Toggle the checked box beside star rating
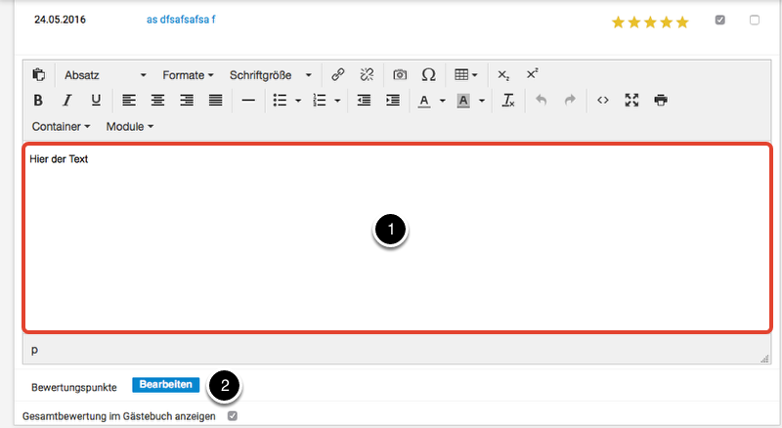 click(x=720, y=20)
